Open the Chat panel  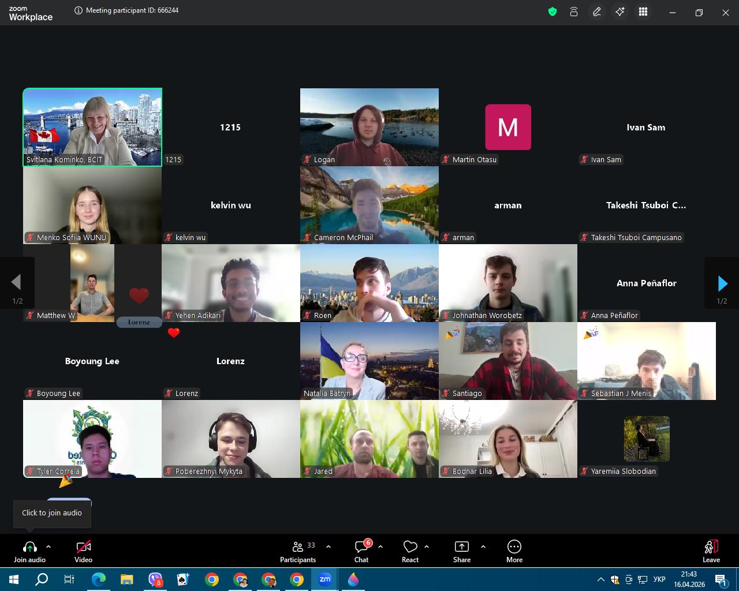(361, 551)
